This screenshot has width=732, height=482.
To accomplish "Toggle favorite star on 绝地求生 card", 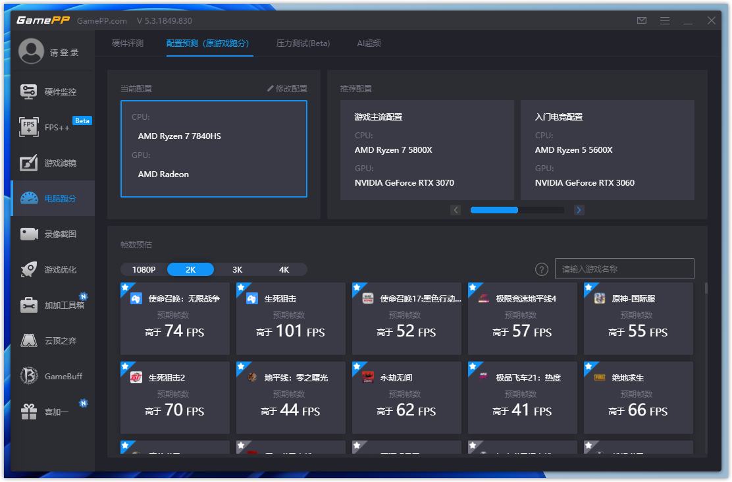I will click(588, 366).
